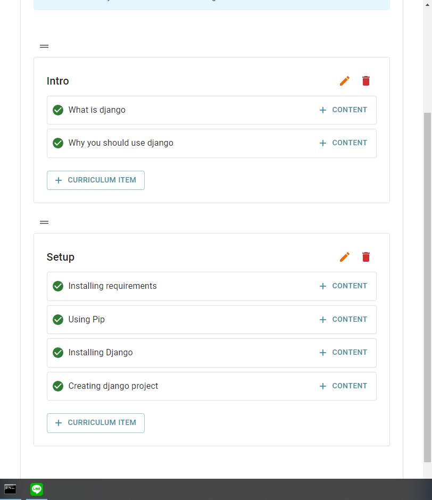Click the vertical scrollbar thumb
The height and width of the screenshot is (500, 432).
click(x=427, y=287)
